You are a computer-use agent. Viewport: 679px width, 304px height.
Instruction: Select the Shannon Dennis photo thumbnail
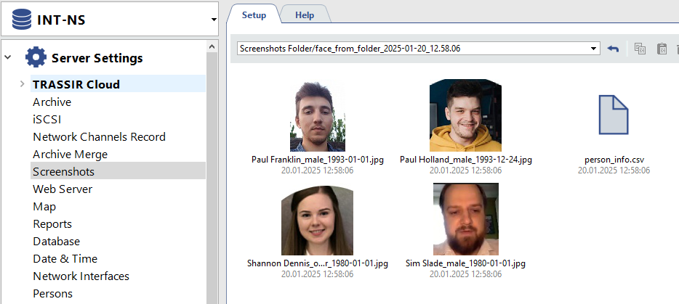click(x=318, y=221)
